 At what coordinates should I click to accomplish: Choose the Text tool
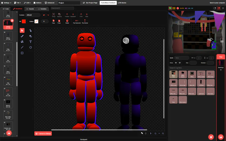[x=31, y=42]
